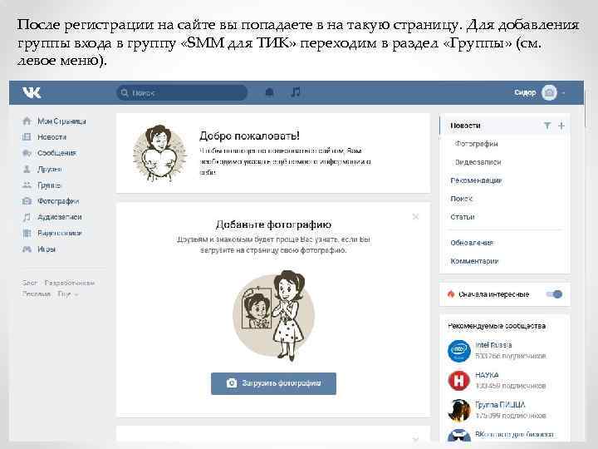Image resolution: width=598 pixels, height=449 pixels.
Task: Click the Друзья person icon
Action: (27, 169)
